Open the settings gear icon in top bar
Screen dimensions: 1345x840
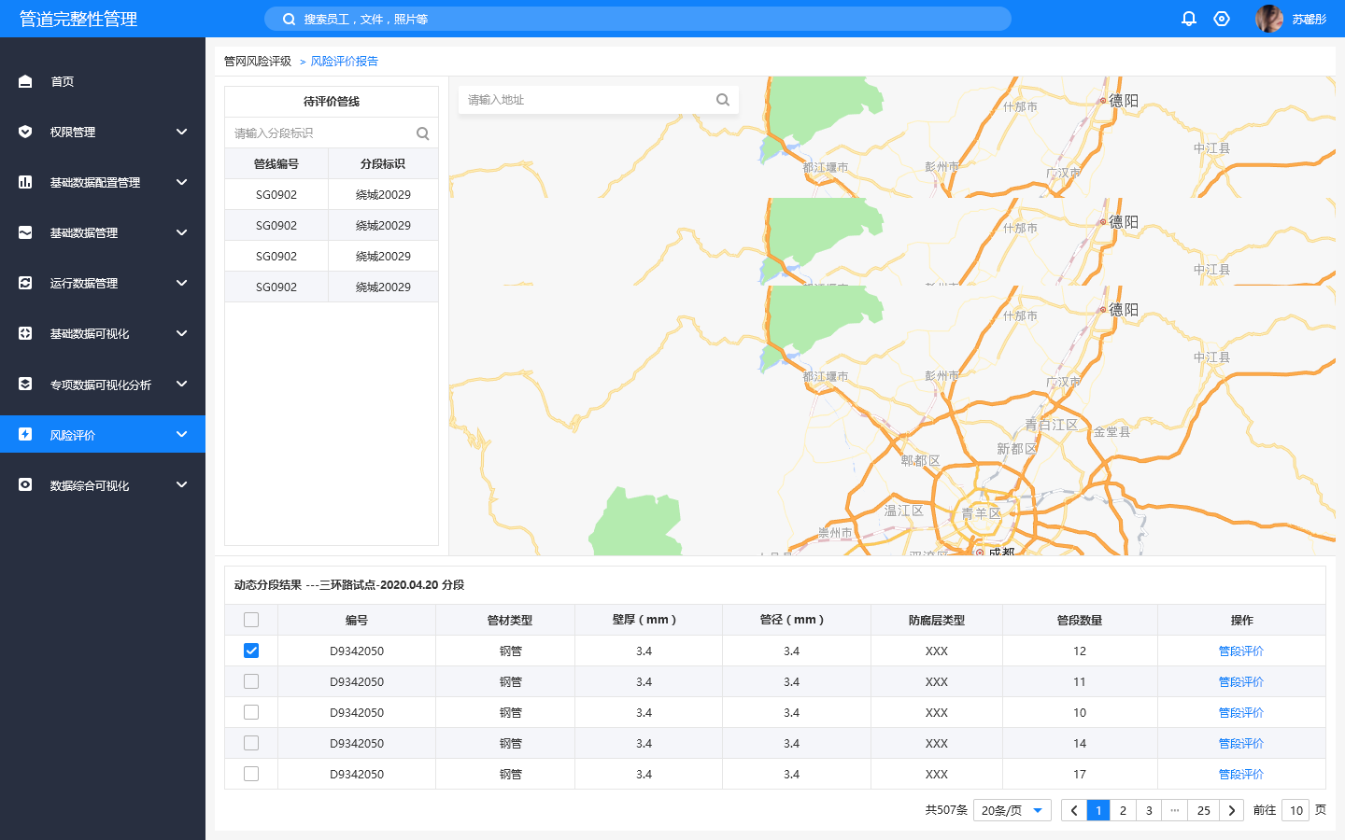pos(1222,18)
